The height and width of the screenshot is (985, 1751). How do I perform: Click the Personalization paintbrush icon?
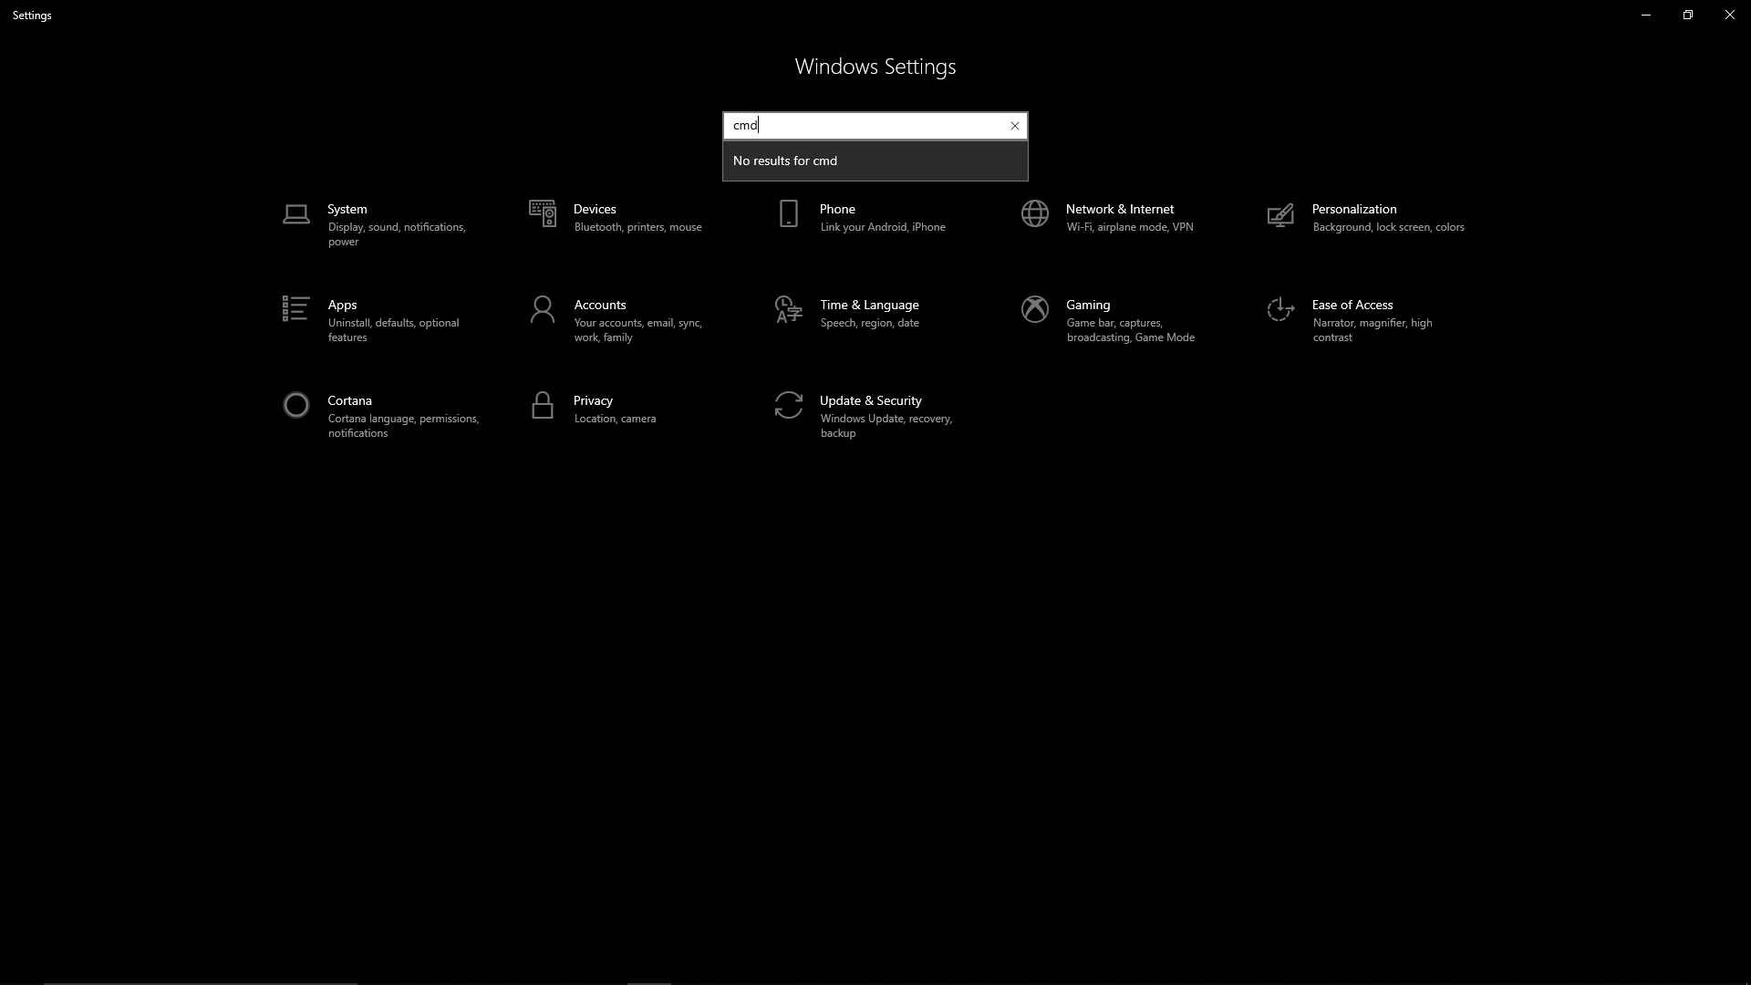click(1280, 214)
